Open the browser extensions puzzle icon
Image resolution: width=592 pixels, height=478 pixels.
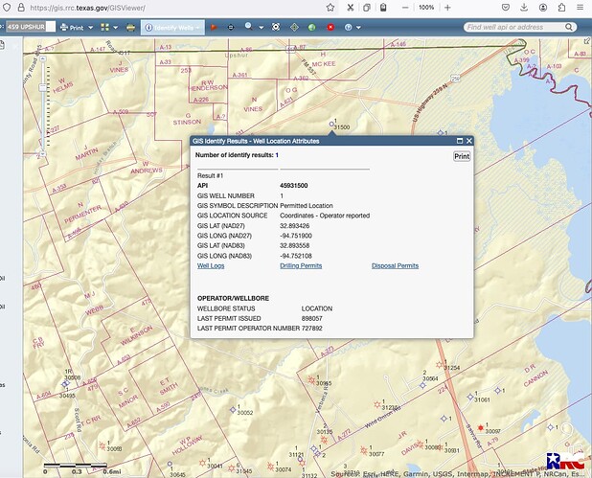pos(561,8)
